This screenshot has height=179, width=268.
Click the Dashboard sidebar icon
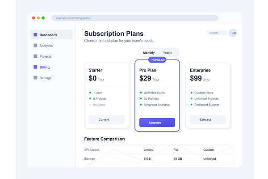35,35
